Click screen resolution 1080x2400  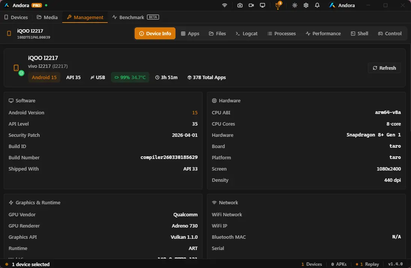tap(389, 169)
